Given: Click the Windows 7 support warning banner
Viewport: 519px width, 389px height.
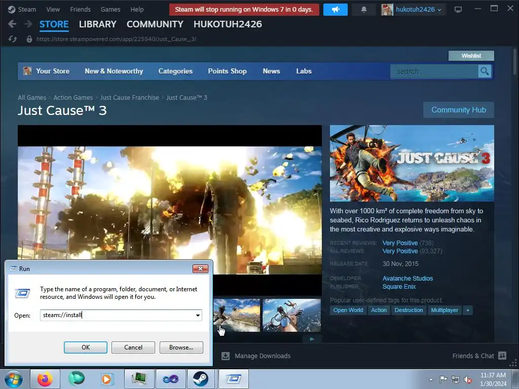Looking at the screenshot, I should 244,10.
